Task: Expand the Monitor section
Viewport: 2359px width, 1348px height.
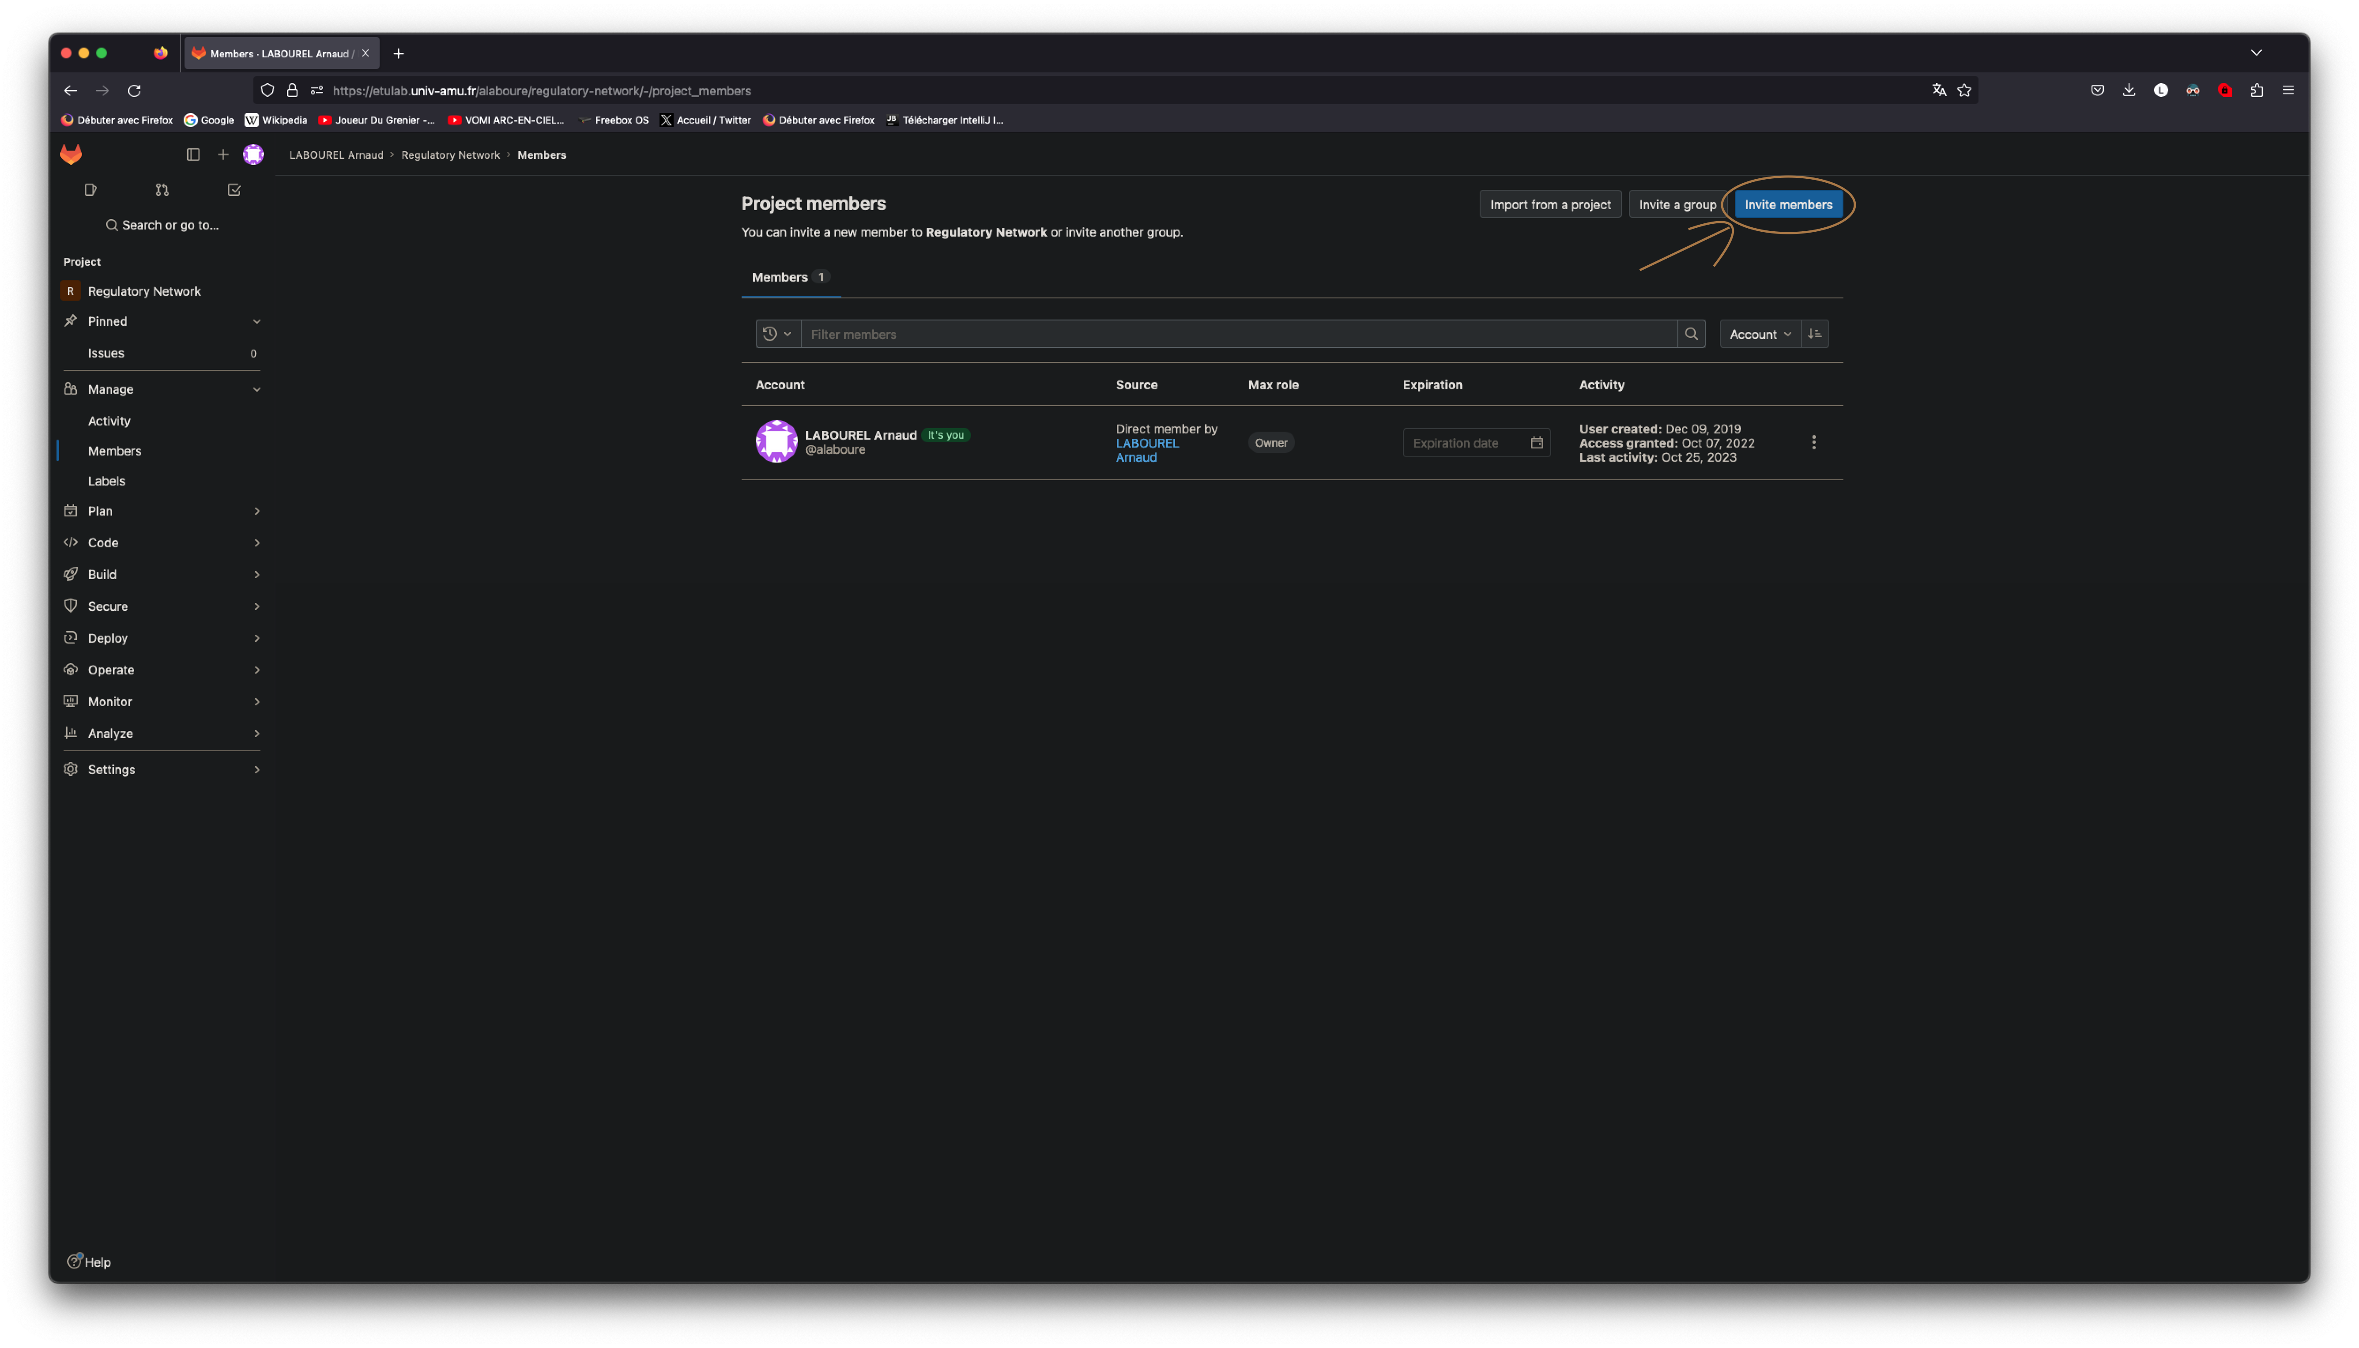Action: coord(163,702)
